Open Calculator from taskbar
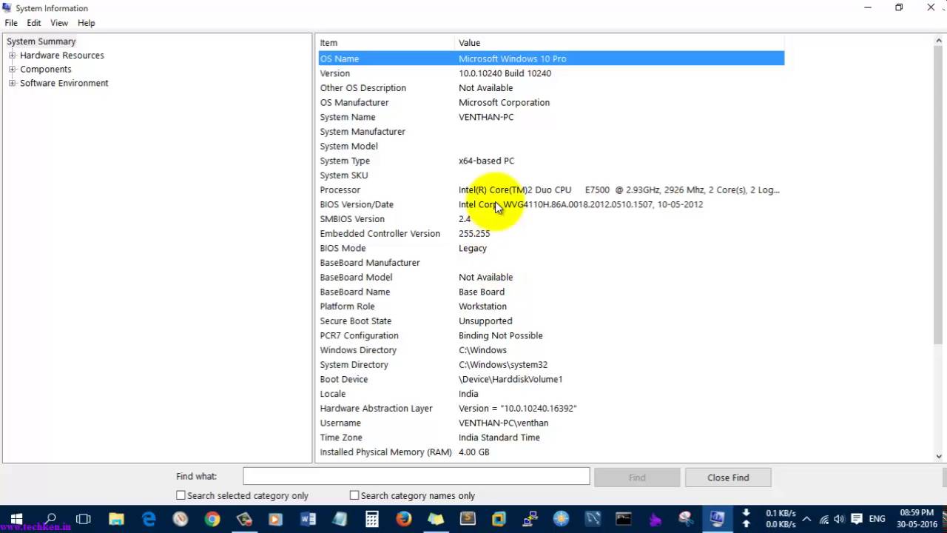947x533 pixels. click(x=371, y=519)
